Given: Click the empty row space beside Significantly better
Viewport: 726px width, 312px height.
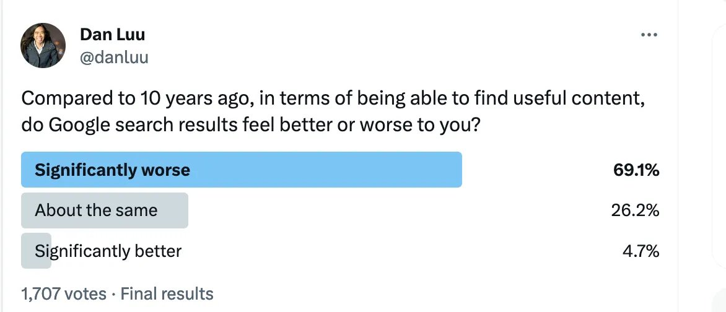Looking at the screenshot, I should tap(396, 251).
